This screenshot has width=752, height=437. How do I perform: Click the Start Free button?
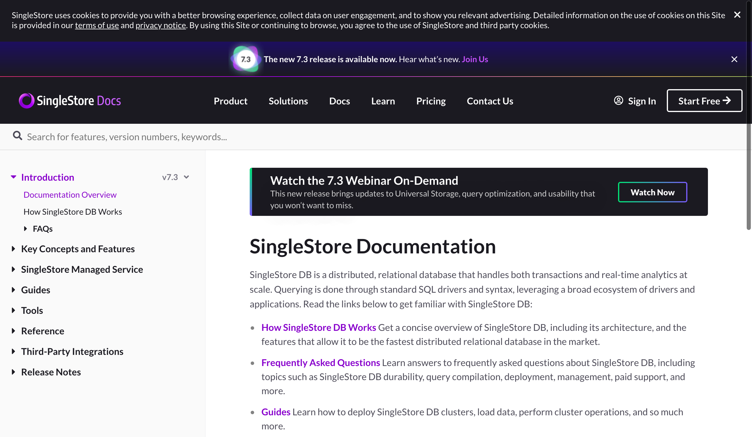coord(704,101)
